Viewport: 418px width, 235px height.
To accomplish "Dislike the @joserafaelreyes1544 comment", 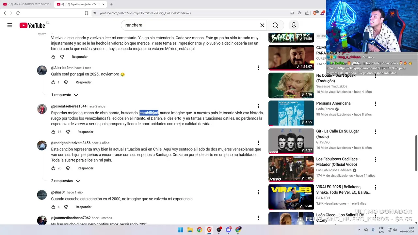I will (x=68, y=132).
